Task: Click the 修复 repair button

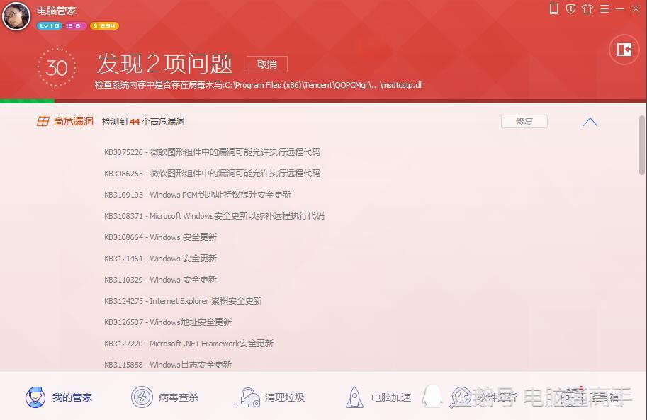Action: pos(524,121)
